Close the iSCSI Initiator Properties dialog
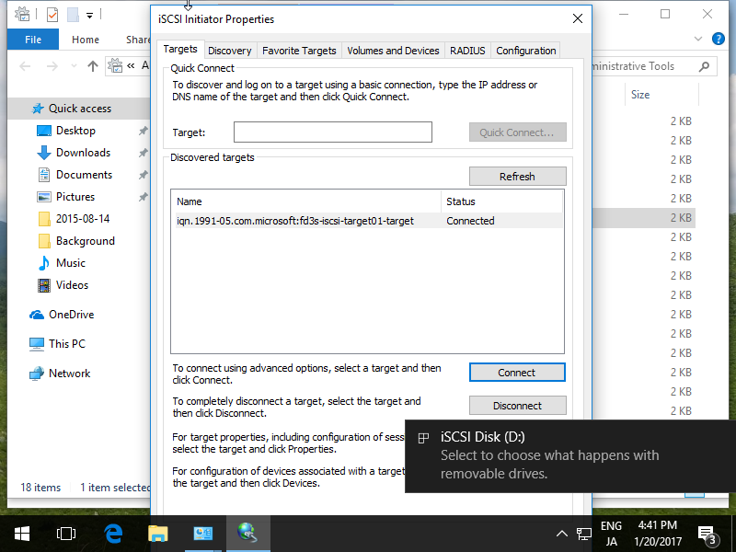Viewport: 736px width, 552px height. 578,18
